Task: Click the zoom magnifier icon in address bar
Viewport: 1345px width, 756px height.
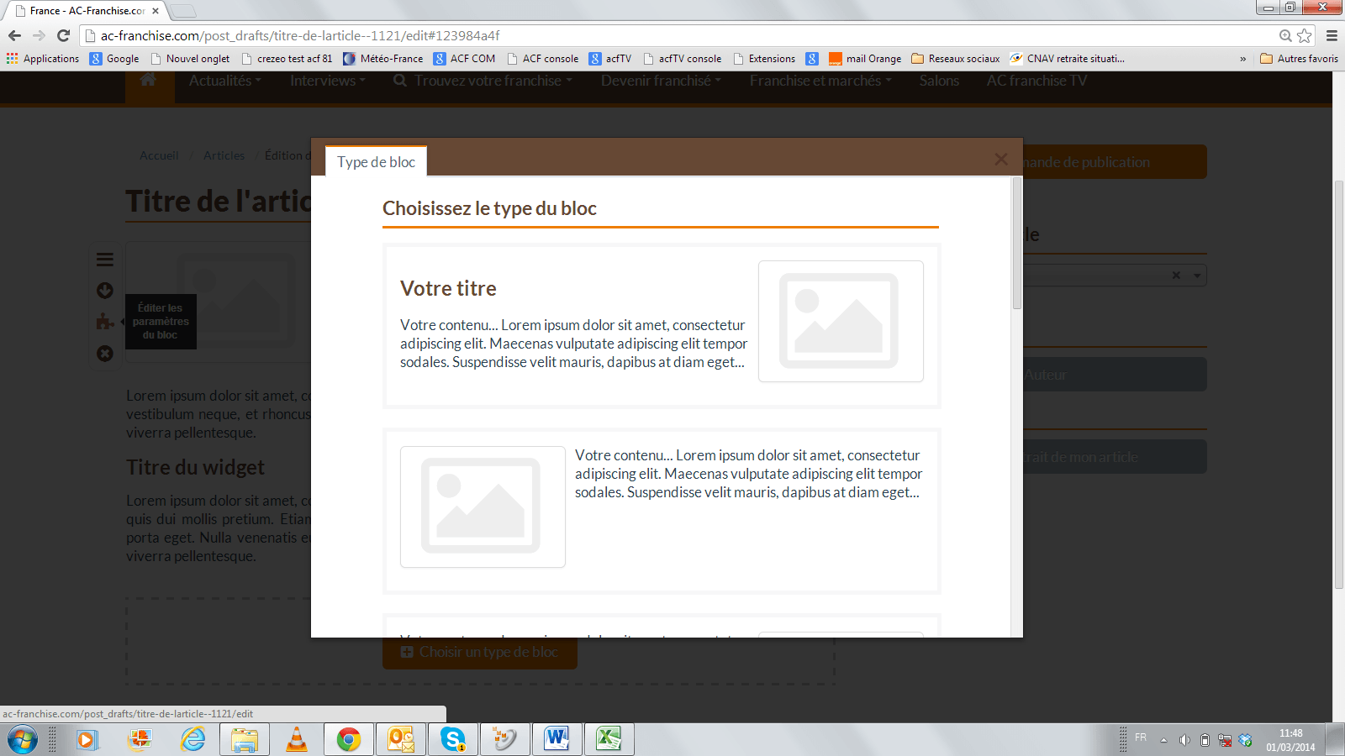Action: tap(1285, 35)
